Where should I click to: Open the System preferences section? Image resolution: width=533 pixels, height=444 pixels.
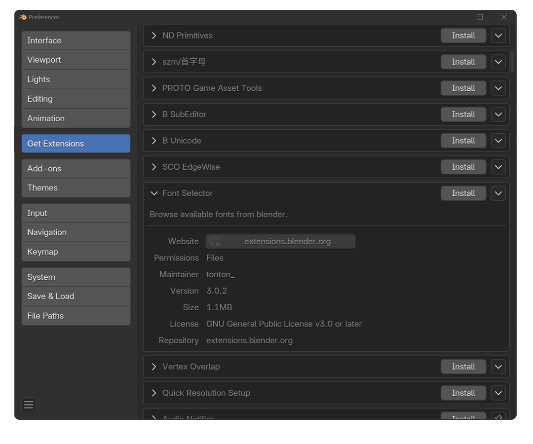click(76, 277)
